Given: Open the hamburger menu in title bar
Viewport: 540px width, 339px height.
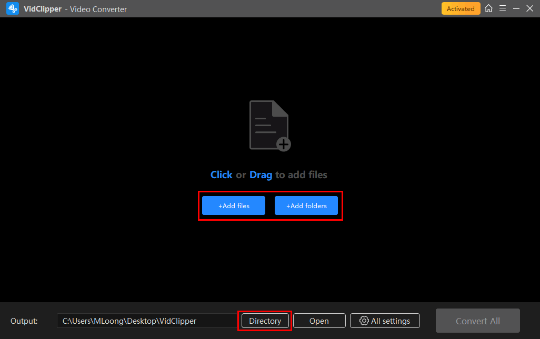Looking at the screenshot, I should pyautogui.click(x=503, y=8).
